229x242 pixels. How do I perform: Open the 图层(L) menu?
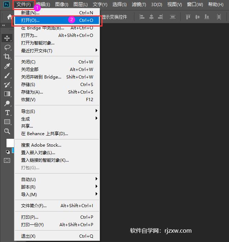click(x=80, y=4)
